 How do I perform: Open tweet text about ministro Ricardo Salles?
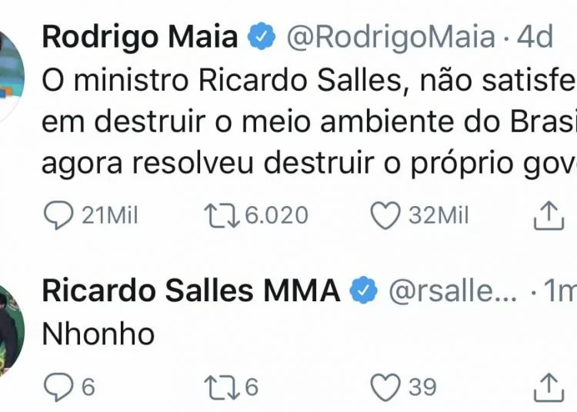(309, 121)
